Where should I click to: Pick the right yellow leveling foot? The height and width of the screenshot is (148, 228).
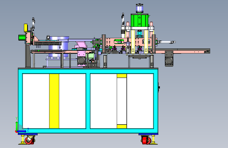pos(154,140)
